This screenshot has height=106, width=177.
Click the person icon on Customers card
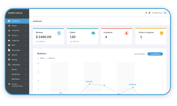click(127, 33)
